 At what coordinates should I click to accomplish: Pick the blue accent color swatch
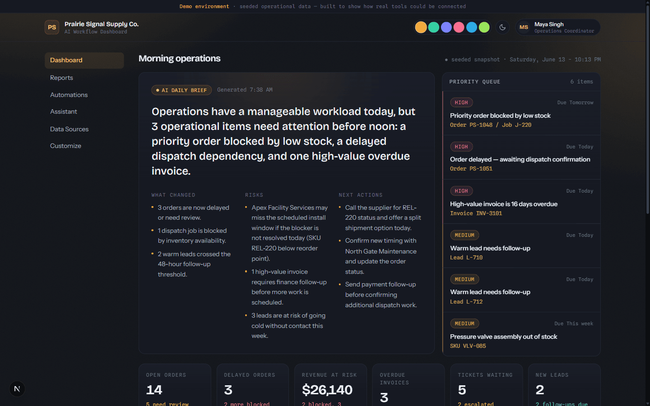pyautogui.click(x=471, y=27)
